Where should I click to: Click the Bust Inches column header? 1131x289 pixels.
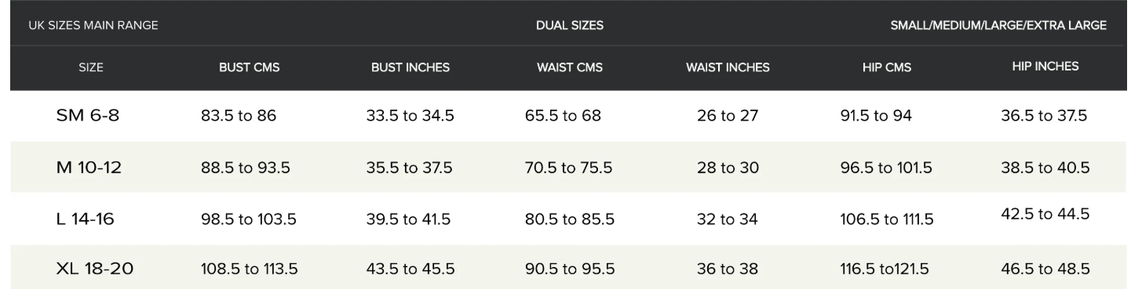tap(410, 67)
